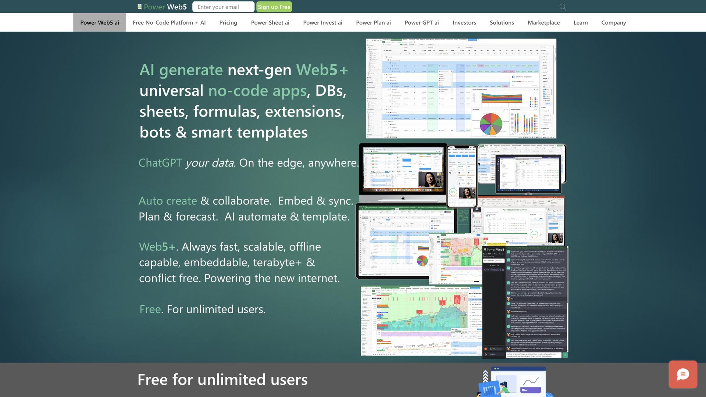This screenshot has height=397, width=706.
Task: Open Free No-Code Platform + AI menu
Action: pyautogui.click(x=169, y=22)
